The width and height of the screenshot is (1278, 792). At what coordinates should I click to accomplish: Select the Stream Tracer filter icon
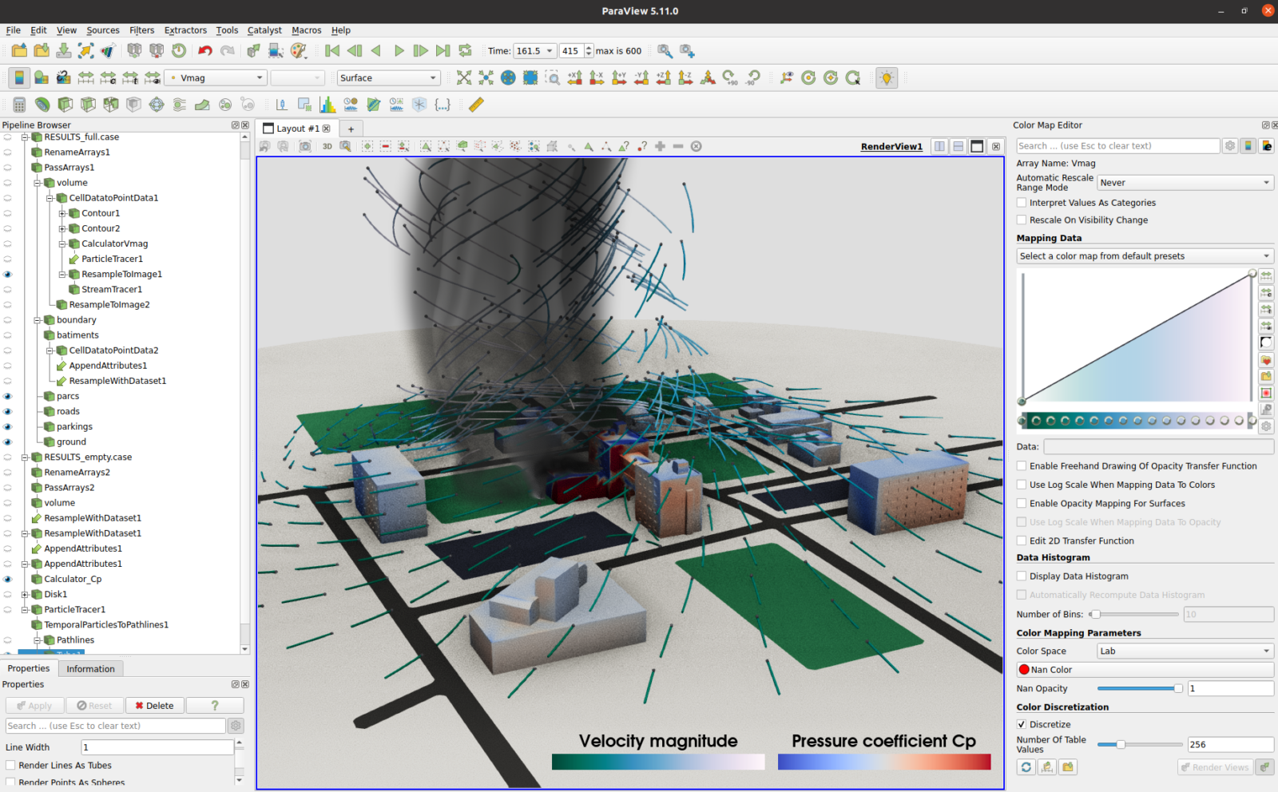[x=179, y=105]
